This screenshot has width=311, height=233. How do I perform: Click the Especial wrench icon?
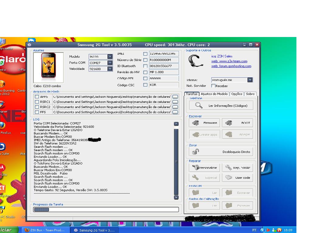tap(196, 177)
